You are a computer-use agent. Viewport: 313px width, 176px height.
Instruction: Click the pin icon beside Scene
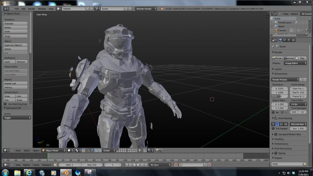[273, 47]
